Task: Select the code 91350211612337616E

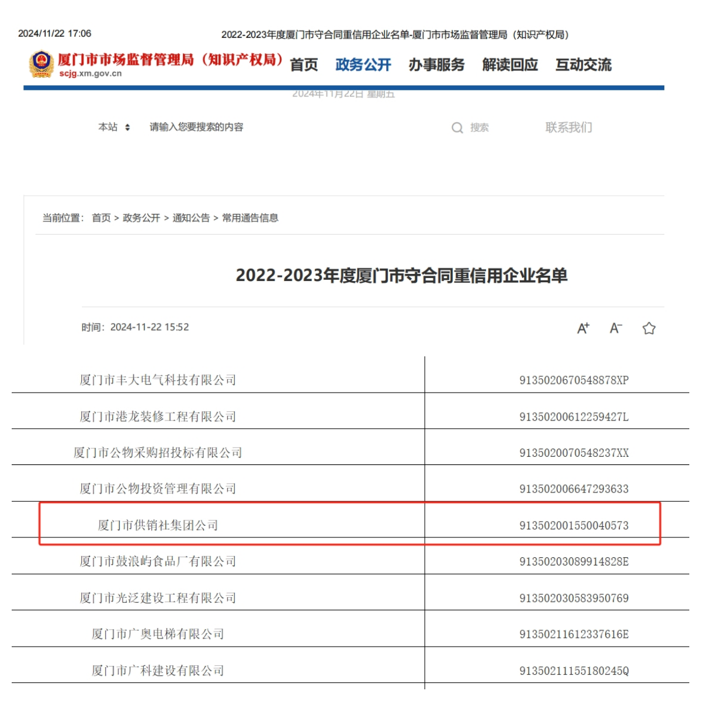Action: click(574, 634)
